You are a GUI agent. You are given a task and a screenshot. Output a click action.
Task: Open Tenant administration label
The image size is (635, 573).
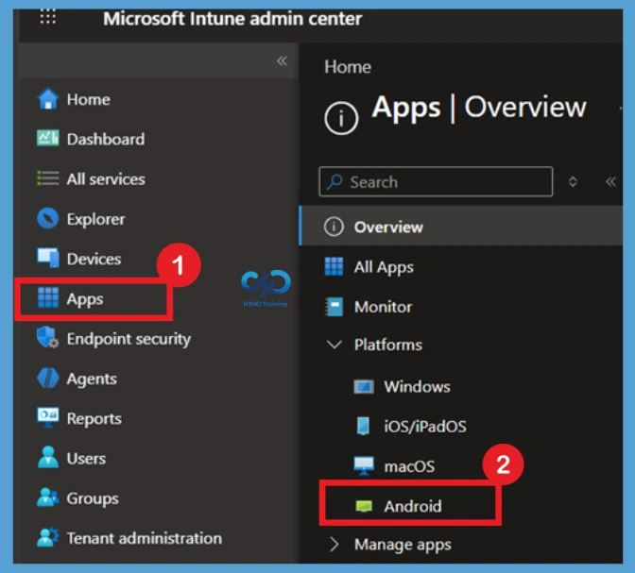tap(145, 538)
